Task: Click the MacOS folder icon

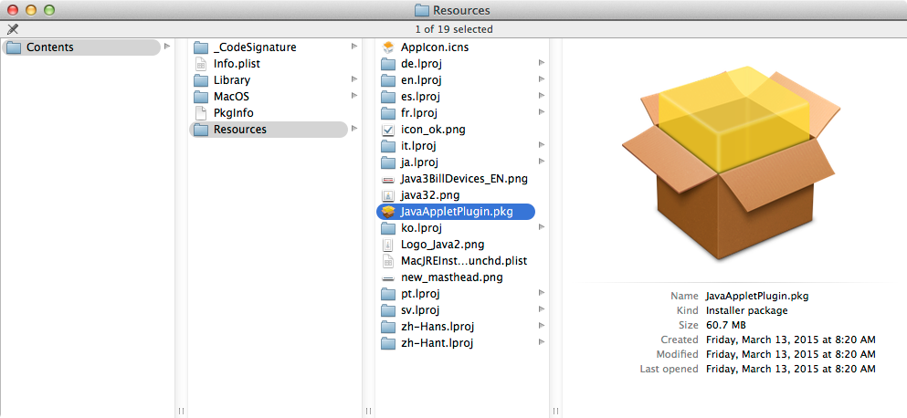Action: (201, 97)
